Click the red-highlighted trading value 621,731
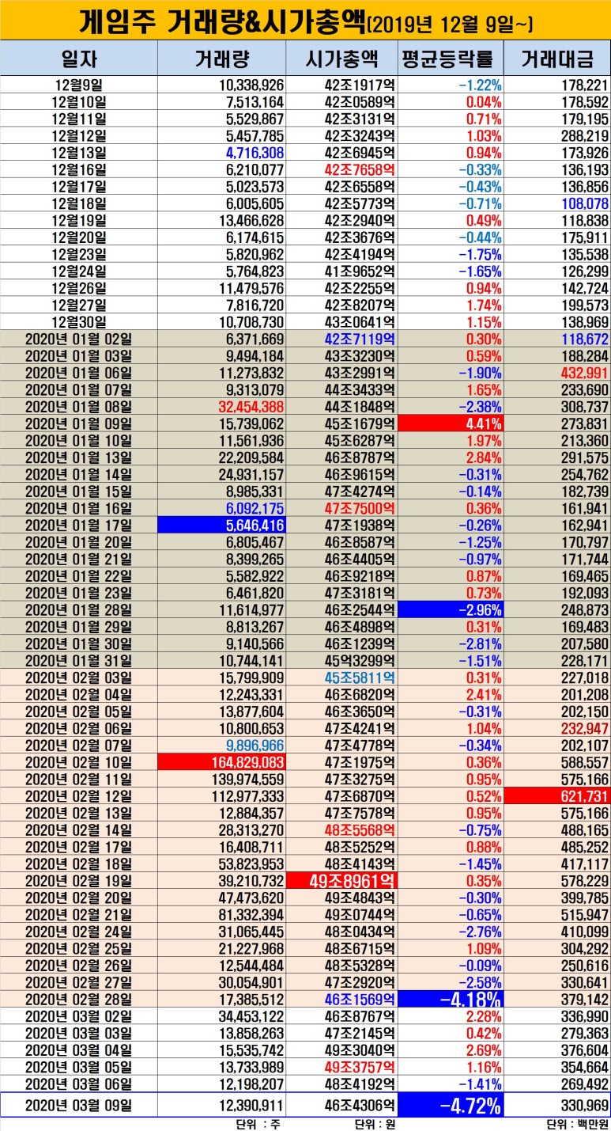Viewport: 611px width, 1131px height. (x=559, y=795)
